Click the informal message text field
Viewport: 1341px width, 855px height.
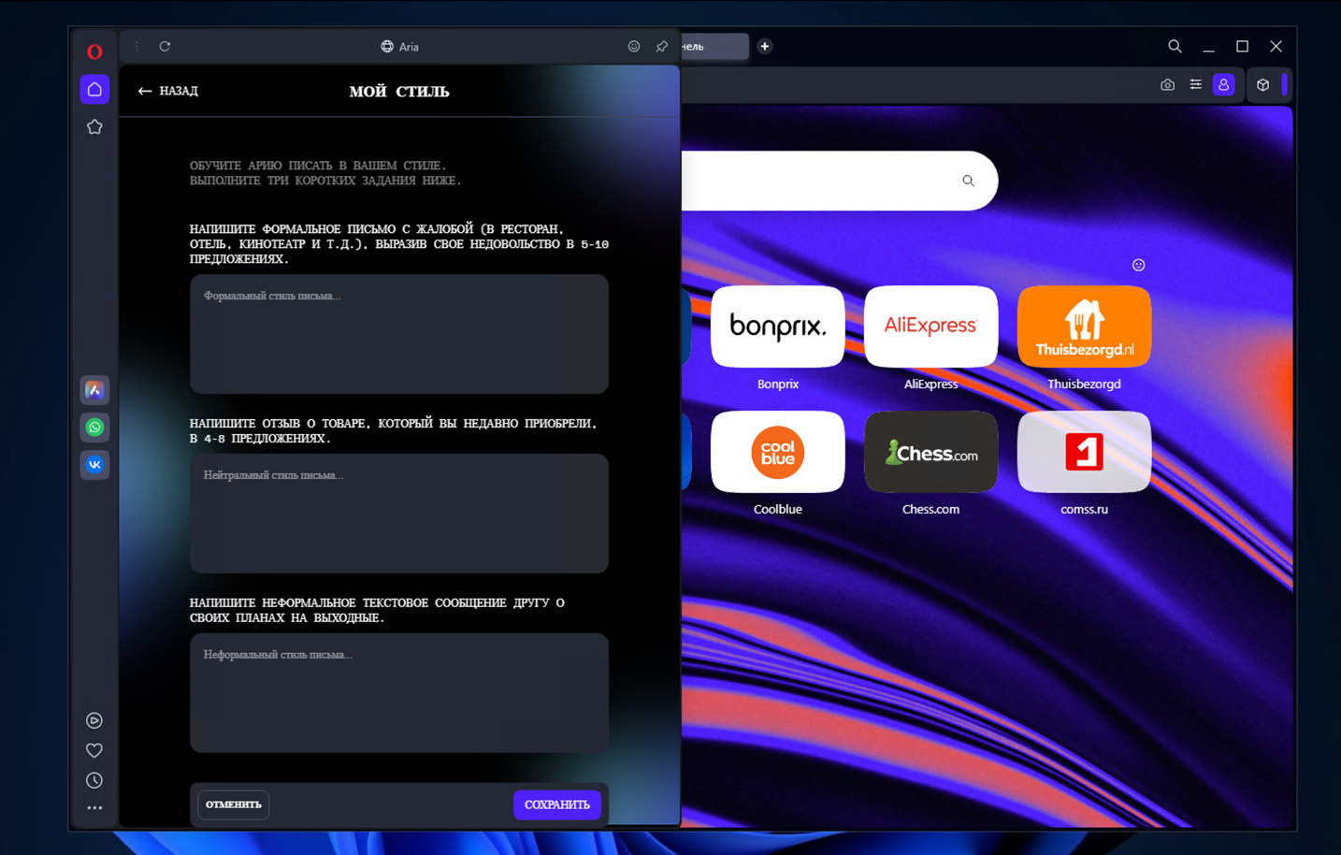point(399,693)
